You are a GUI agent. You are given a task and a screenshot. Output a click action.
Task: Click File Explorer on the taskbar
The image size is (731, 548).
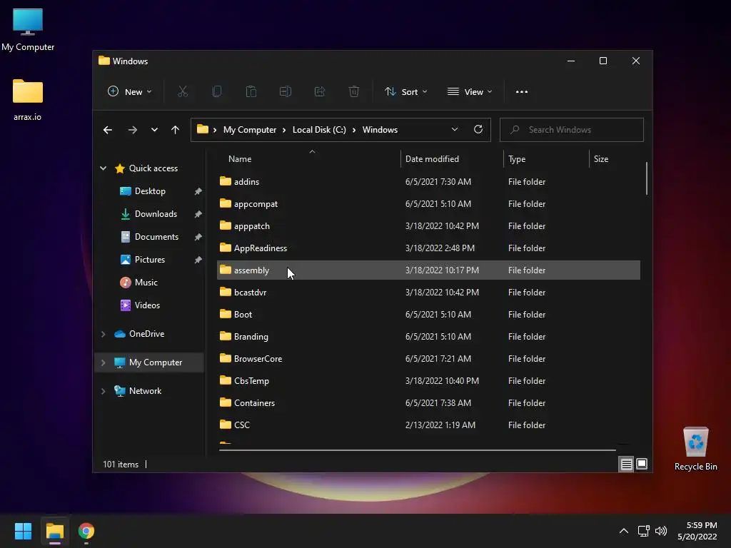coord(55,531)
